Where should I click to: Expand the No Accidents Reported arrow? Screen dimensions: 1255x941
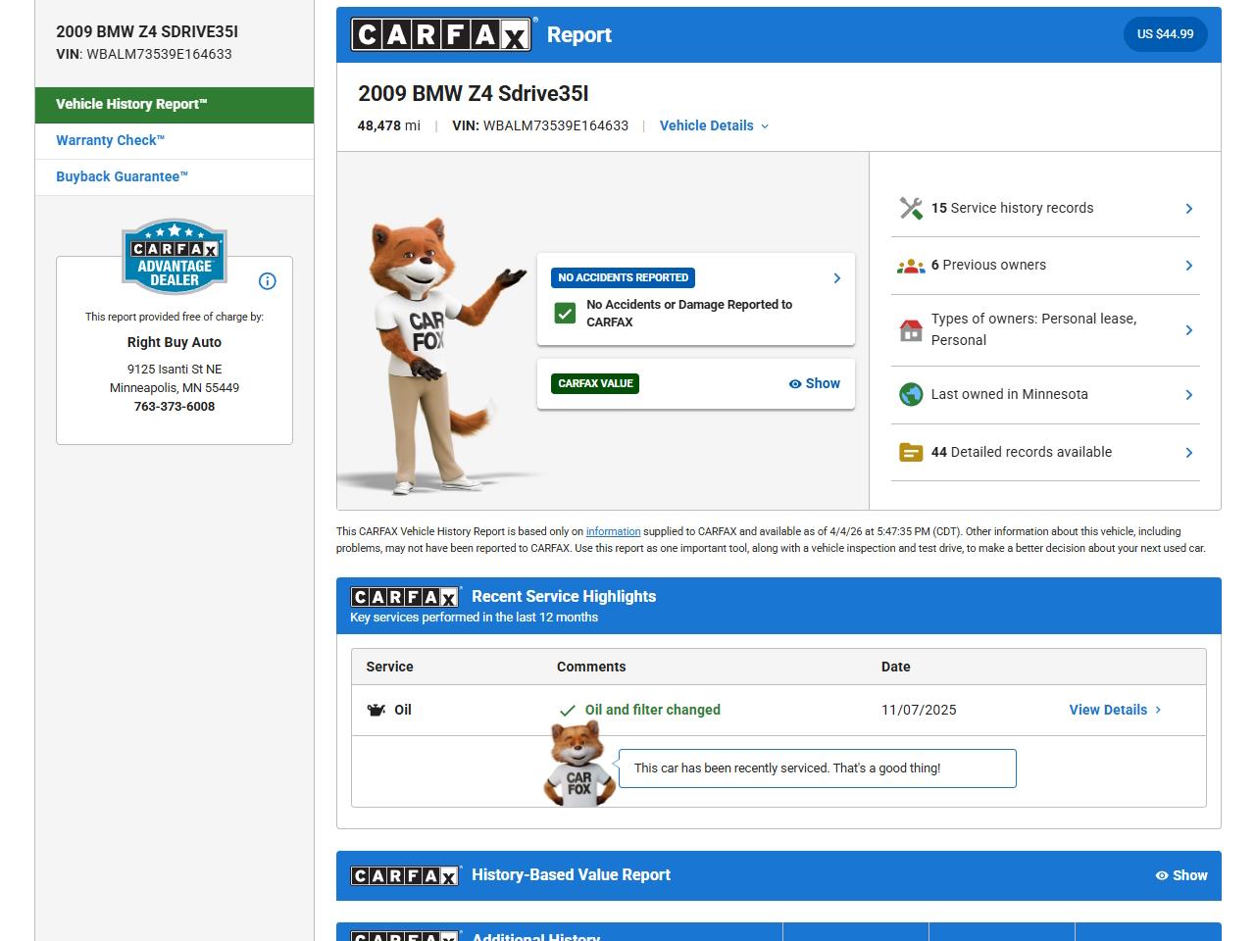(x=836, y=278)
